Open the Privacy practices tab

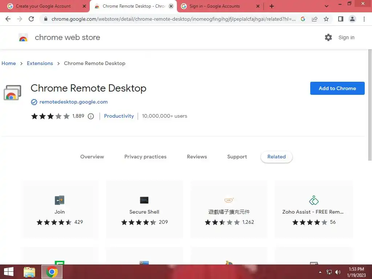[145, 157]
